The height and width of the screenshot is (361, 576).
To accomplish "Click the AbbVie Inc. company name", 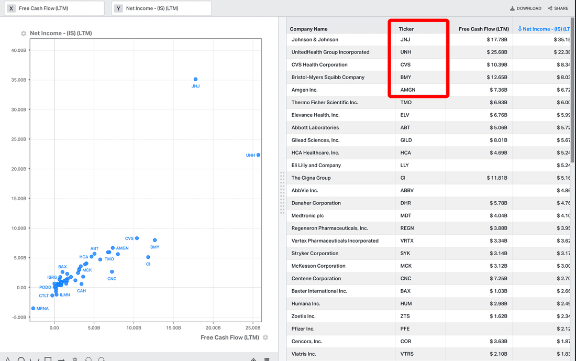I will pos(305,190).
